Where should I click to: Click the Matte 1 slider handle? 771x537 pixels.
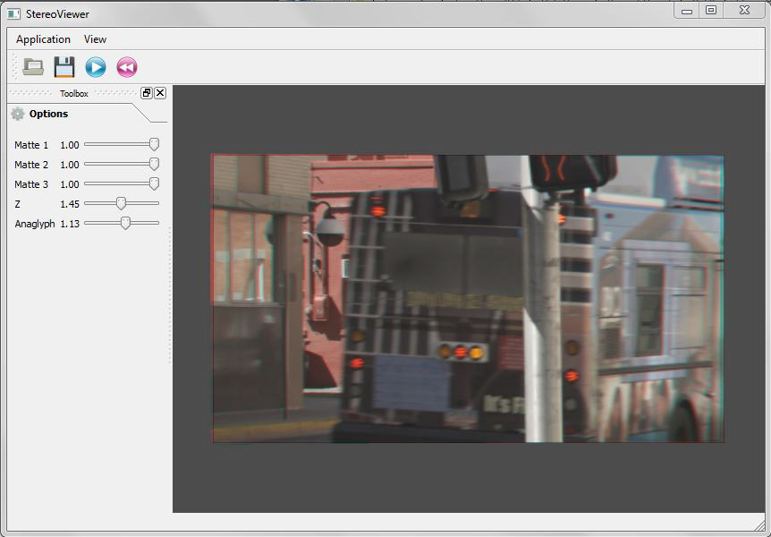[153, 144]
